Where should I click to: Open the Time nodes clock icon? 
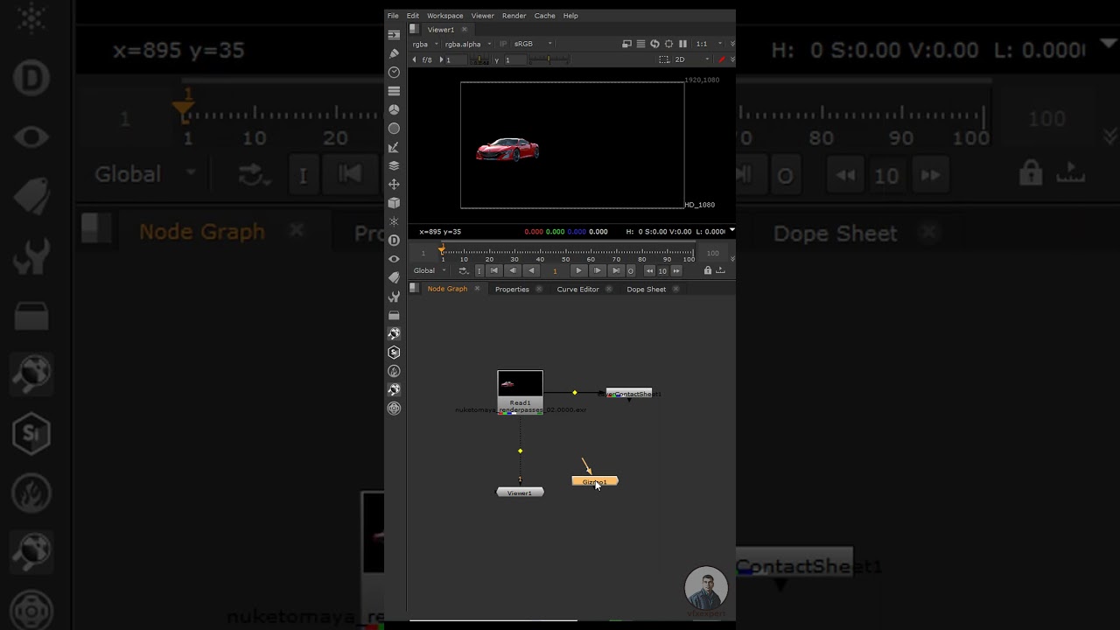pyautogui.click(x=394, y=73)
